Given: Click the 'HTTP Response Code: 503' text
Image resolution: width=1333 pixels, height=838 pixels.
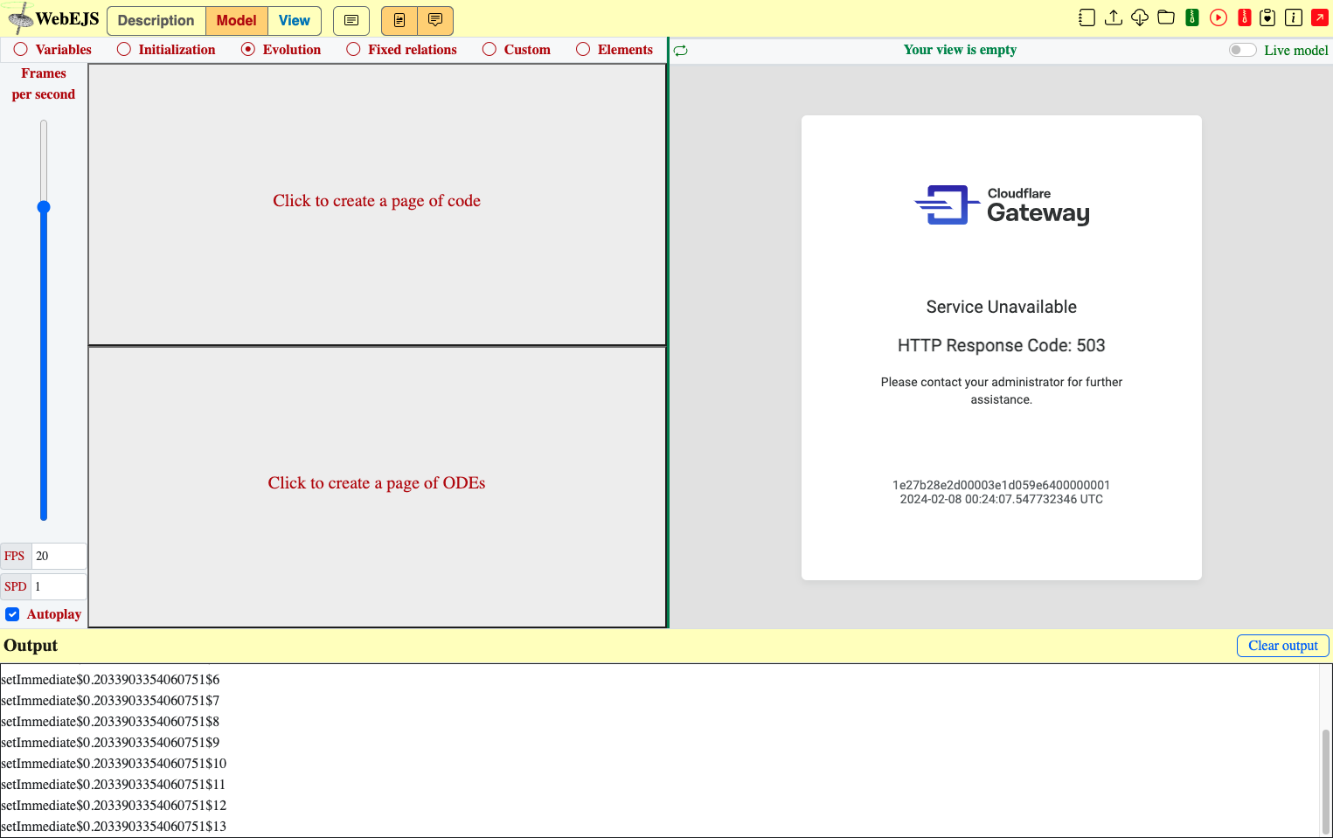Looking at the screenshot, I should [x=1001, y=345].
